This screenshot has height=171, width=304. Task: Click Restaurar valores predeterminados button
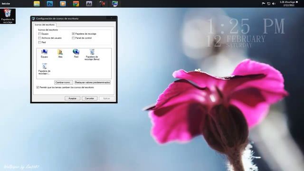pos(93,82)
